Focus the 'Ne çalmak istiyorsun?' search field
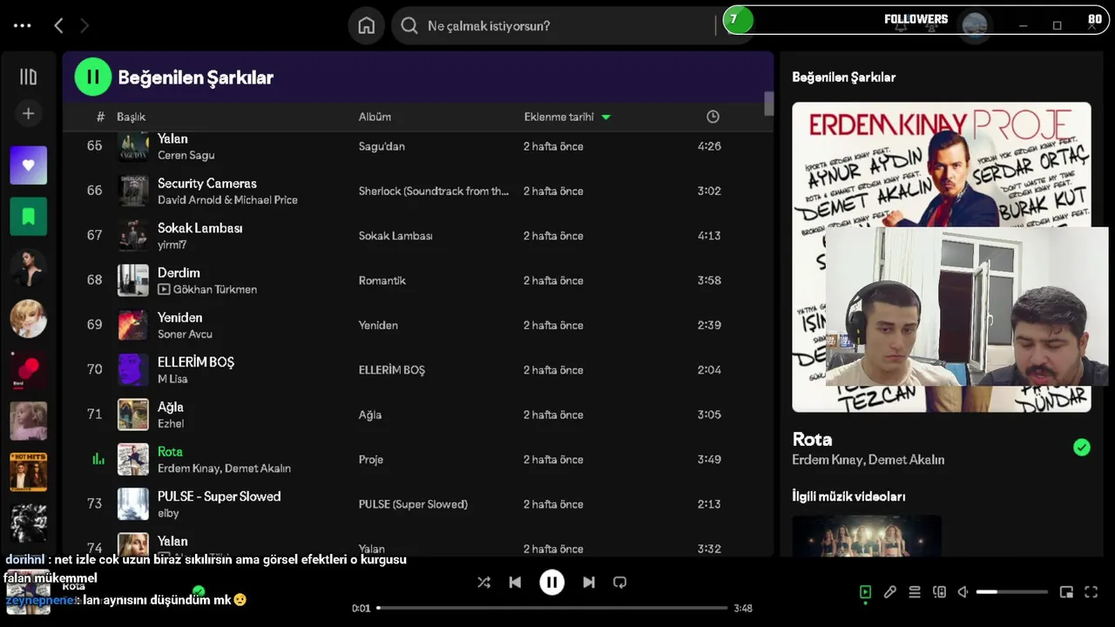 pos(557,26)
